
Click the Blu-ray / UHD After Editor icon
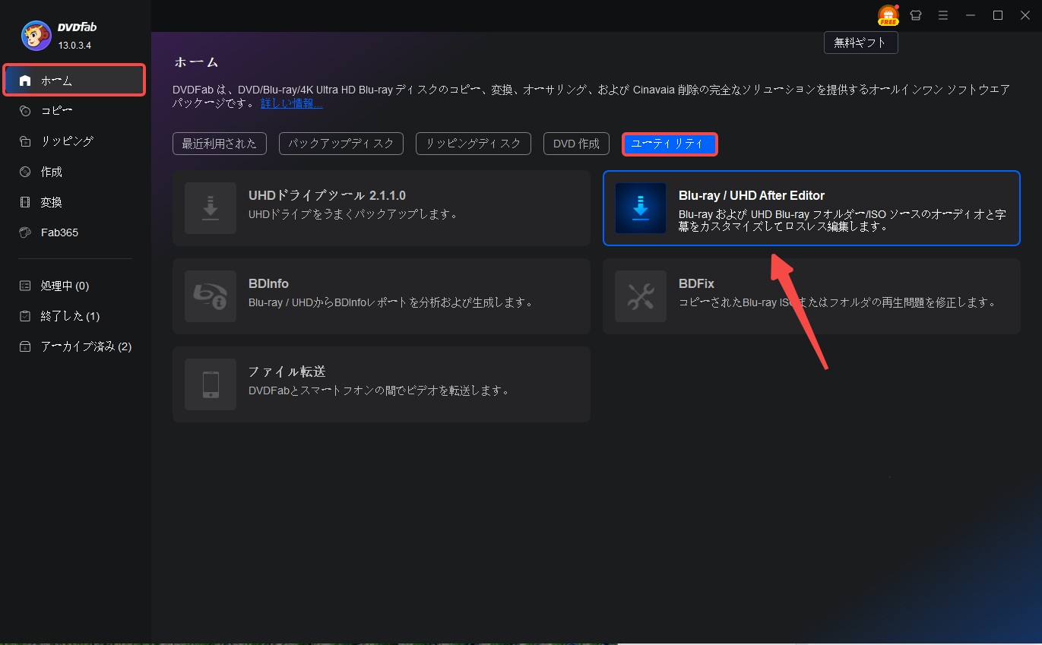click(640, 208)
